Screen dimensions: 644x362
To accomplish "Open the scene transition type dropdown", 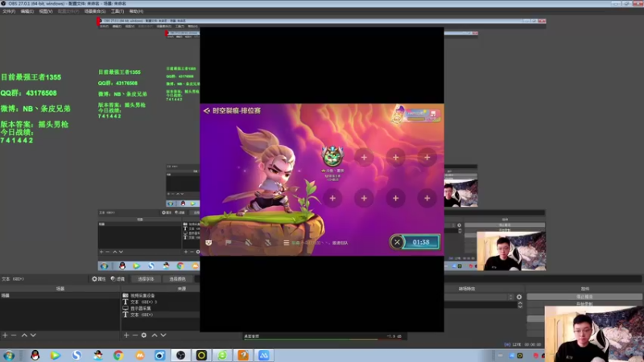I will pos(480,297).
